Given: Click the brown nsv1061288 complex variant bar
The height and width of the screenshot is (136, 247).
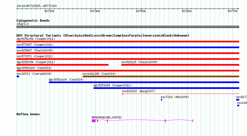Looking at the screenshot, I should [x=161, y=76].
